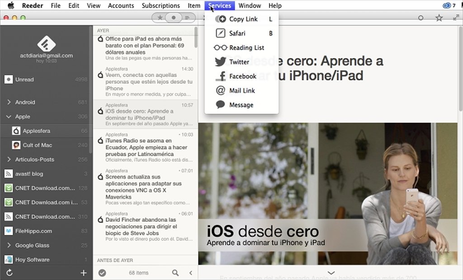Image resolution: width=463 pixels, height=280 pixels.
Task: Open the Screens actualiza article
Action: [x=146, y=187]
